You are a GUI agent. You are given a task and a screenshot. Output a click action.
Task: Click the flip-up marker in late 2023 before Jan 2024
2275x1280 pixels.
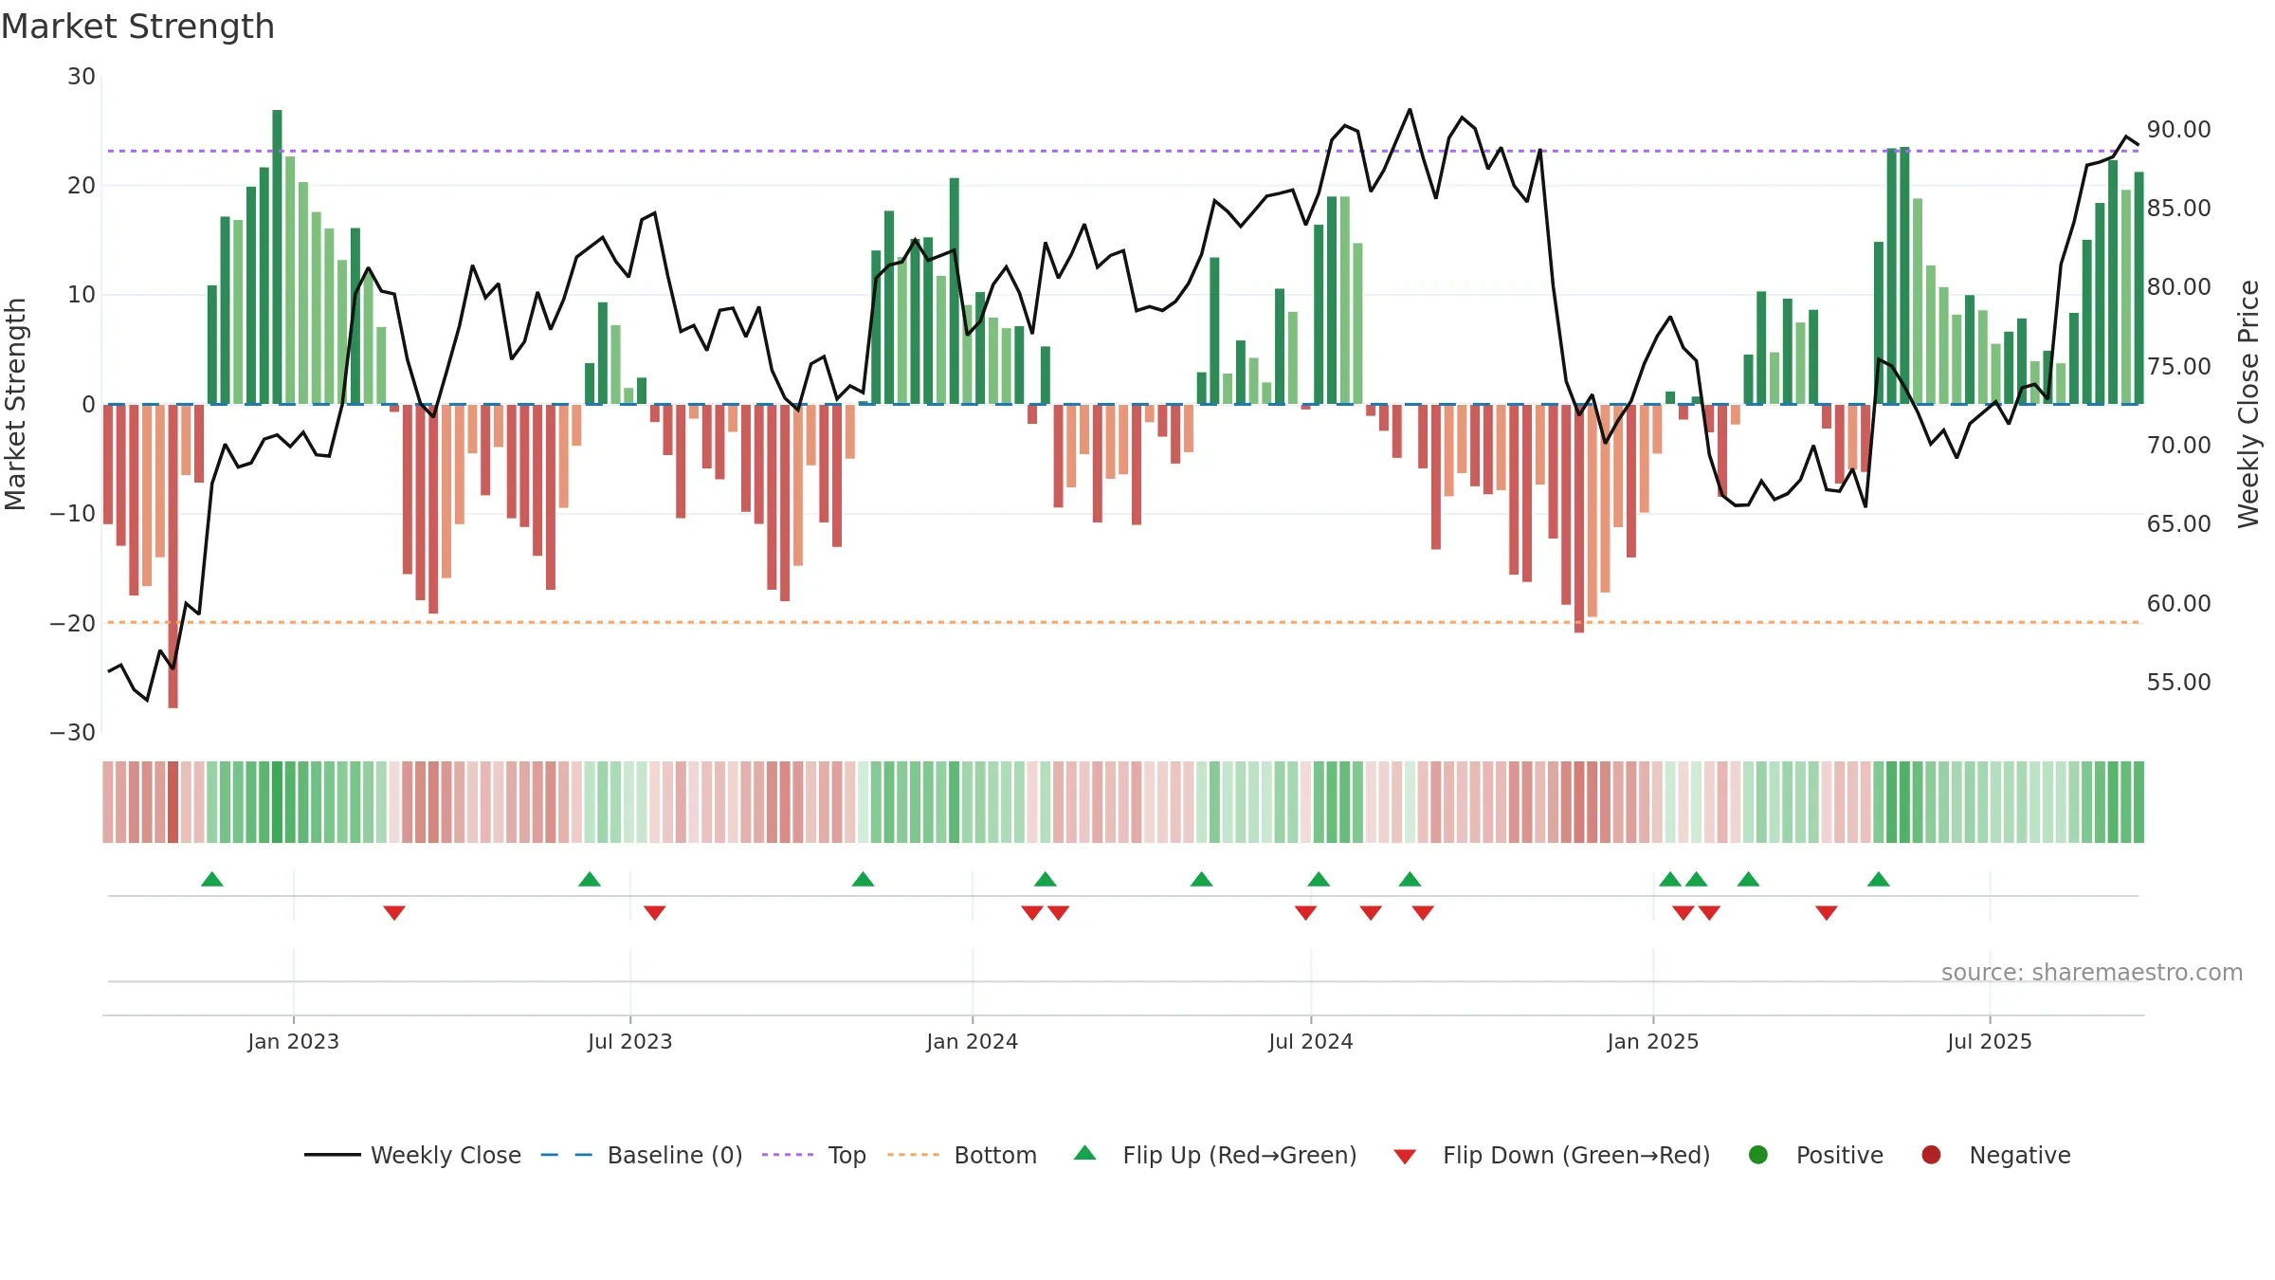(863, 879)
